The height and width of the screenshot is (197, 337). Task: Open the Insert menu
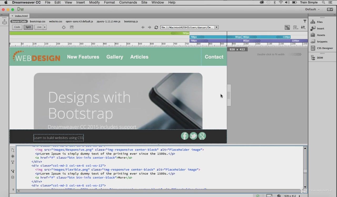(x=81, y=2)
